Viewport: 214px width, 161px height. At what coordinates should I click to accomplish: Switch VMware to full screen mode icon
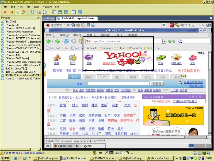(x=60, y=12)
